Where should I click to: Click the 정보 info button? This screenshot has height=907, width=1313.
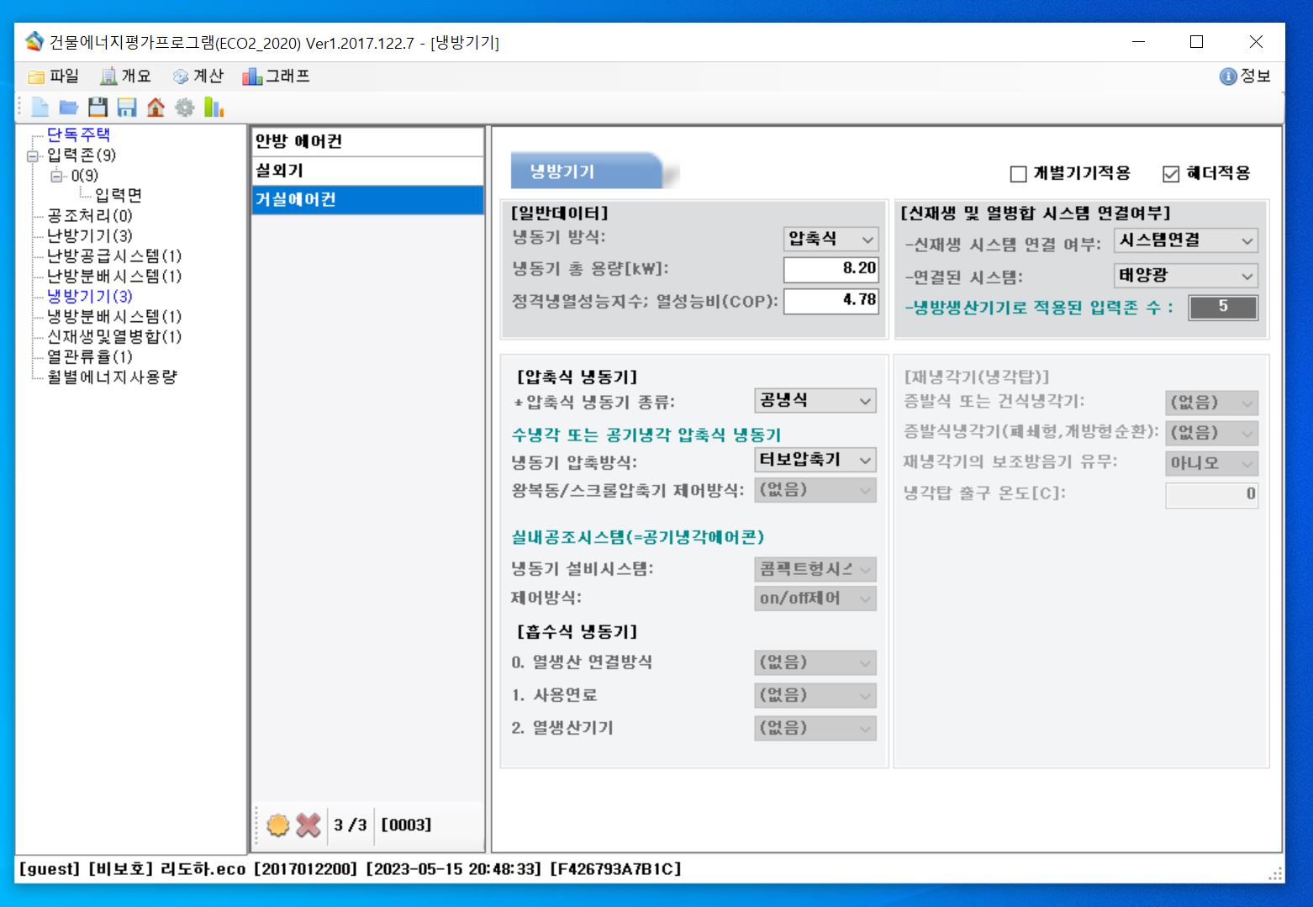click(1245, 76)
